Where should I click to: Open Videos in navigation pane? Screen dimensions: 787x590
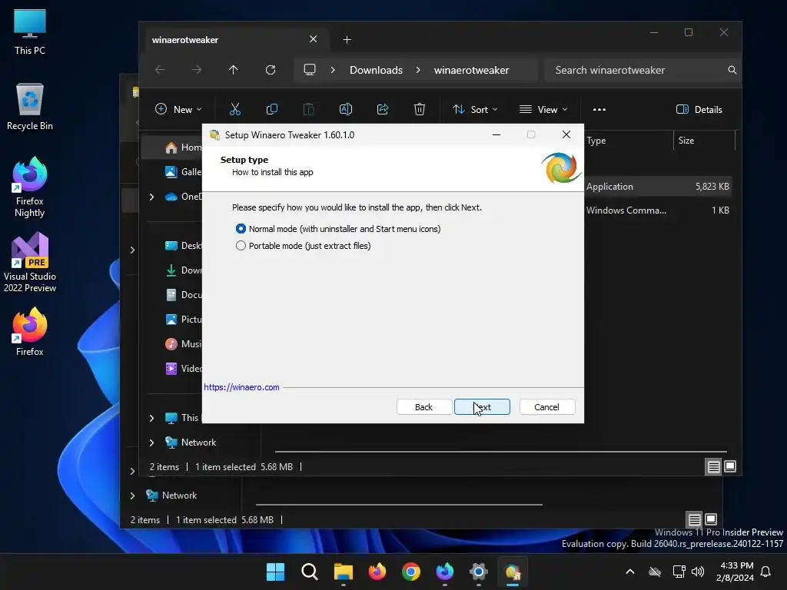click(x=183, y=368)
